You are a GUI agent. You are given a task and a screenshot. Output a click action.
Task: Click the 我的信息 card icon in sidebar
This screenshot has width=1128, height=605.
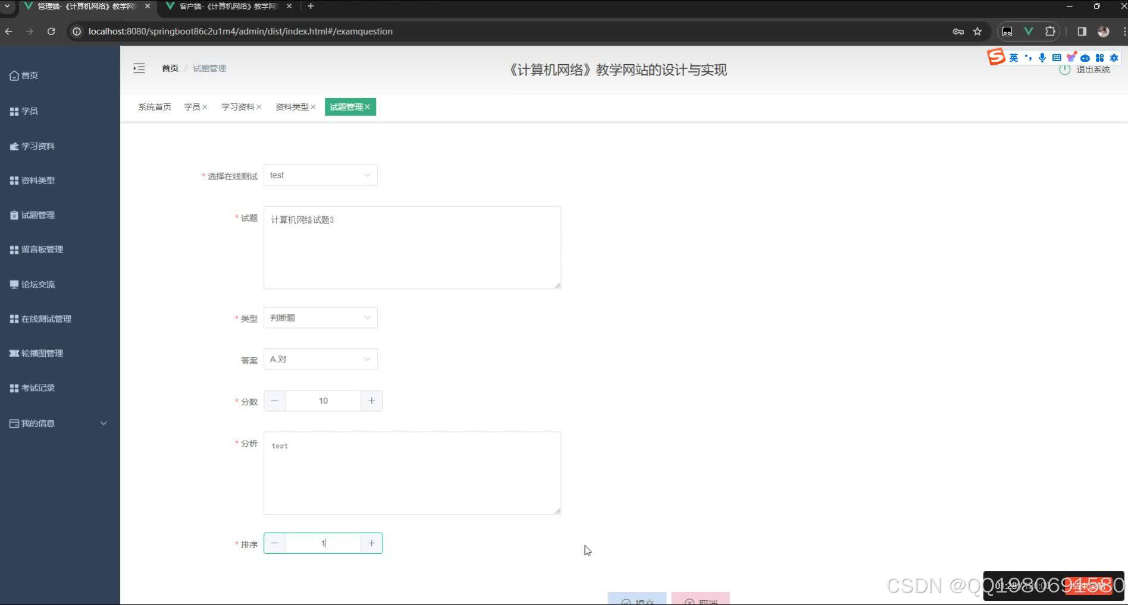click(14, 423)
